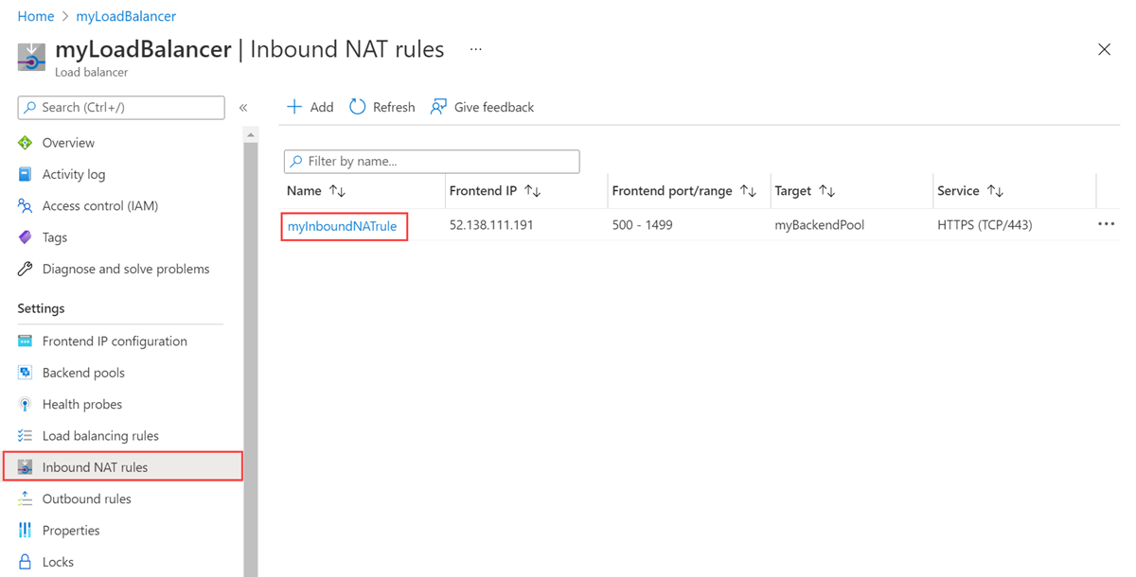Click the Frontend IP configuration icon
This screenshot has height=577, width=1136.
click(26, 341)
